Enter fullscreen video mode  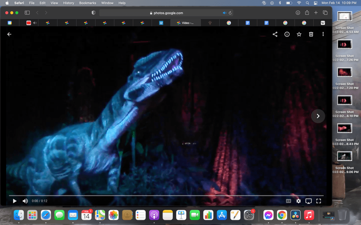[319, 201]
